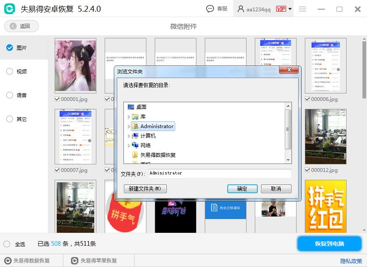Click the user account profile icon
This screenshot has width=367, height=267.
241,8
